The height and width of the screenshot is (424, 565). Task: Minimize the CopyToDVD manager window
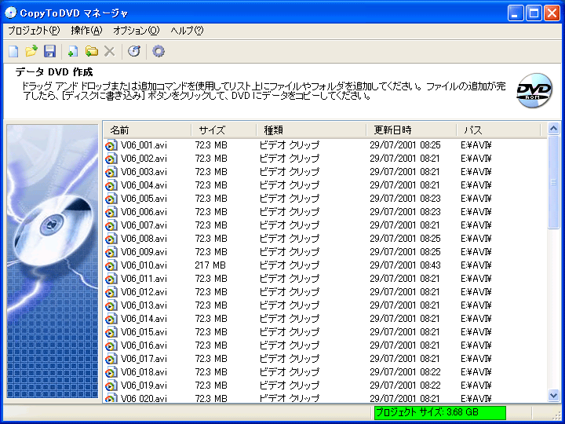[516, 13]
